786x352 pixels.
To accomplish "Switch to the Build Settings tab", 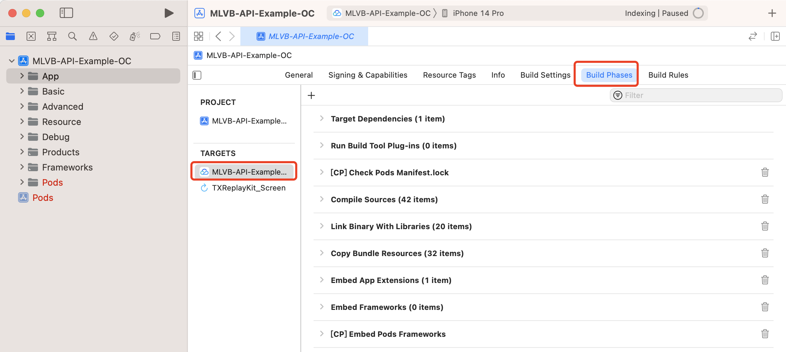I will click(545, 75).
